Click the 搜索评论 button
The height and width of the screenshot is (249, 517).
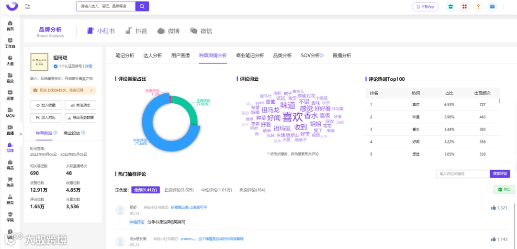[500, 173]
